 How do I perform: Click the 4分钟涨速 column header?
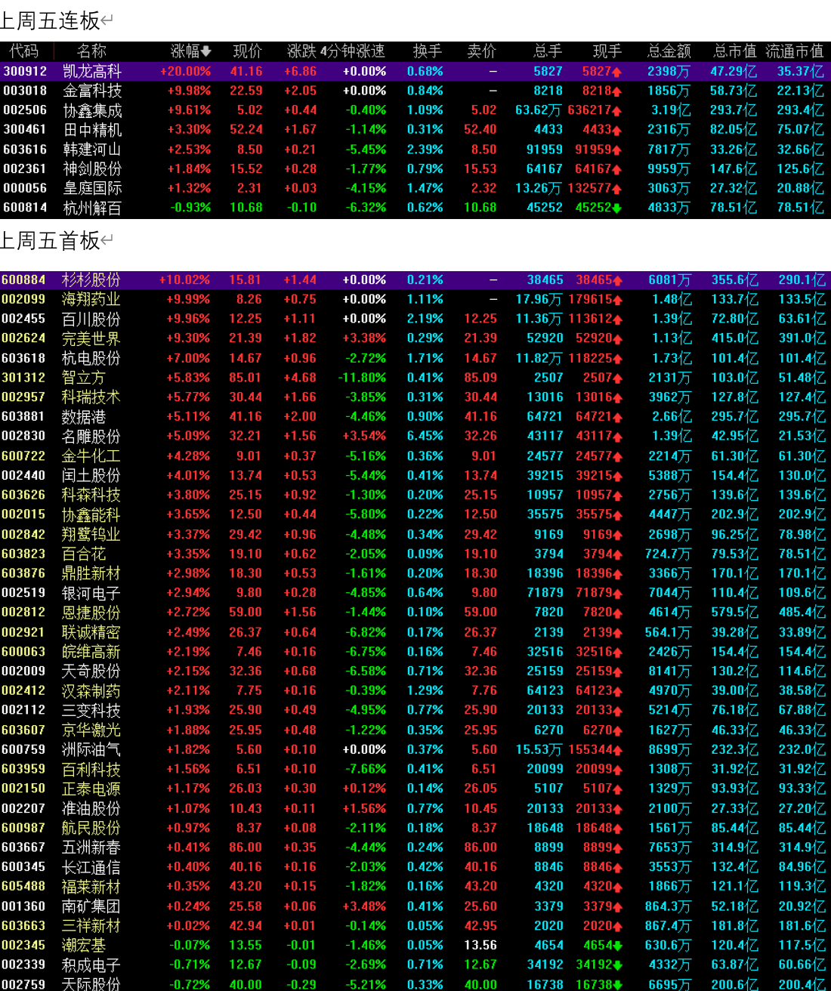pos(353,51)
